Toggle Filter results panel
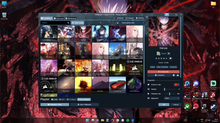 click(78, 23)
